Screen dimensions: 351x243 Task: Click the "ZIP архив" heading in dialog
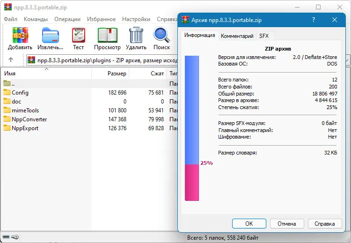pos(278,49)
